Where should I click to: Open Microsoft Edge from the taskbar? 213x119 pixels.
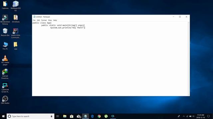(x=93, y=116)
